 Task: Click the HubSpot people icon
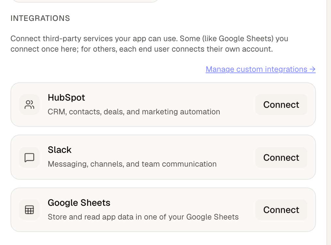(29, 105)
